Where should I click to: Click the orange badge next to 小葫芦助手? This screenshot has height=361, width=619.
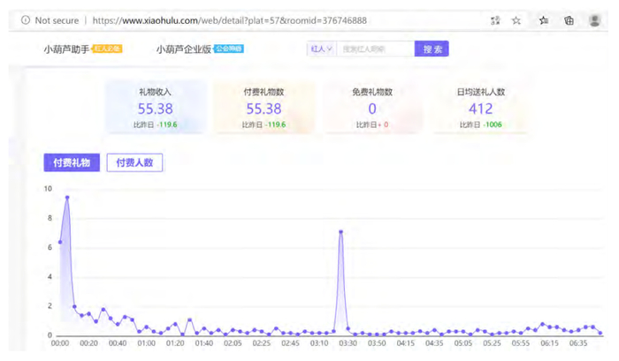(x=108, y=49)
